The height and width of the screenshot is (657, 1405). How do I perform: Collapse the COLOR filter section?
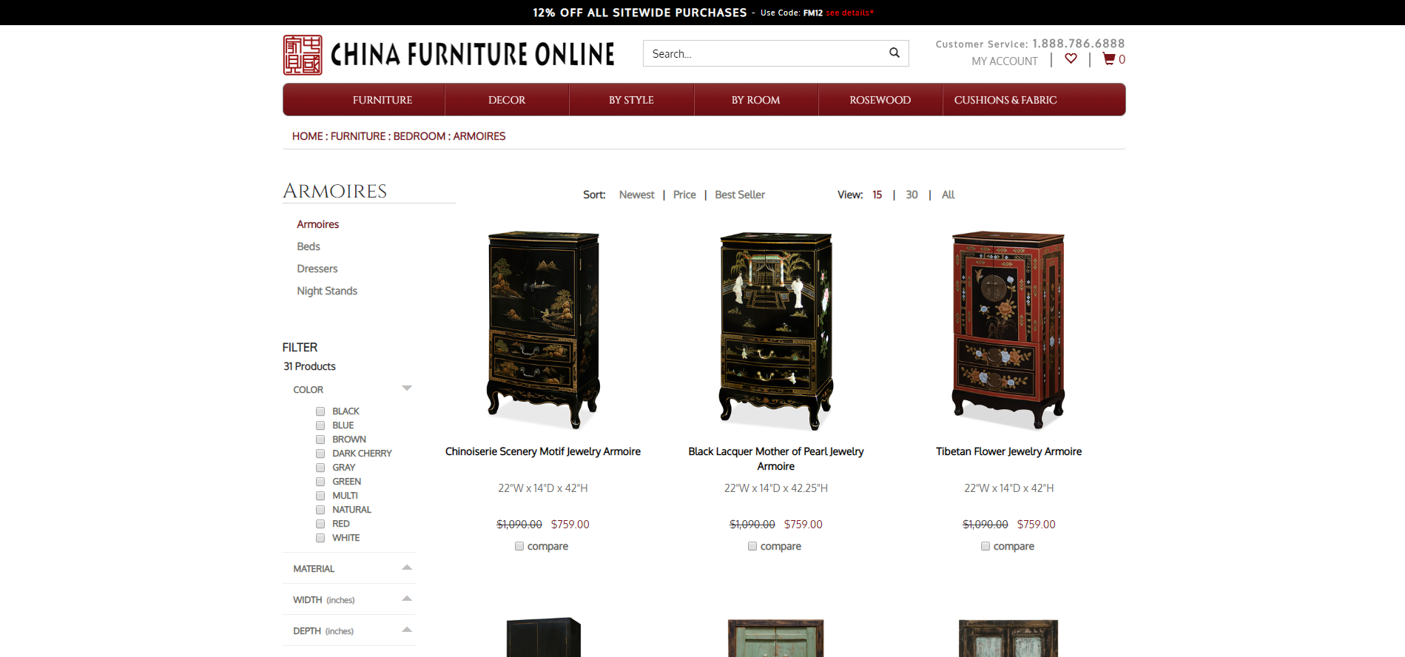407,388
